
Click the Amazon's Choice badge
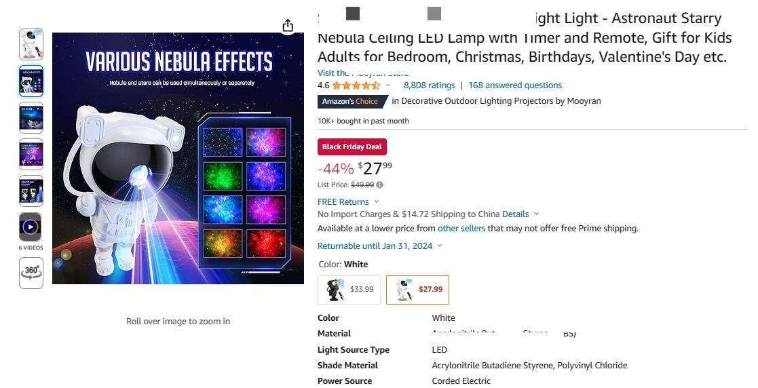coord(352,102)
